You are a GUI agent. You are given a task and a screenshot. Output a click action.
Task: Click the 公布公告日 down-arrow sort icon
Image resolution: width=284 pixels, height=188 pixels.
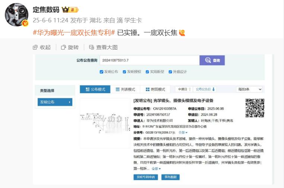(214, 89)
